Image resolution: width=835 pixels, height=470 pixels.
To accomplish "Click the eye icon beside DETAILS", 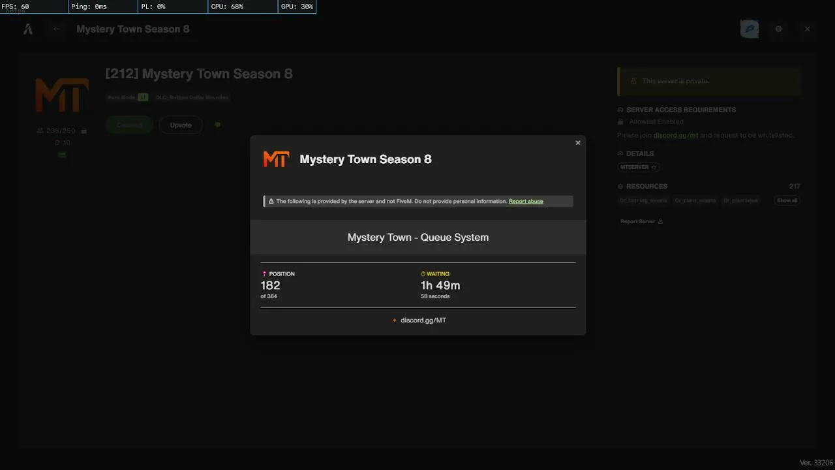I will pos(620,154).
